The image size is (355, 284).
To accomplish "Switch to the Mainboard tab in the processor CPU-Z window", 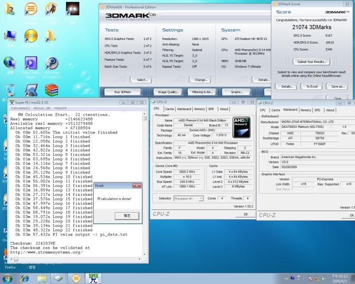I will (184, 109).
